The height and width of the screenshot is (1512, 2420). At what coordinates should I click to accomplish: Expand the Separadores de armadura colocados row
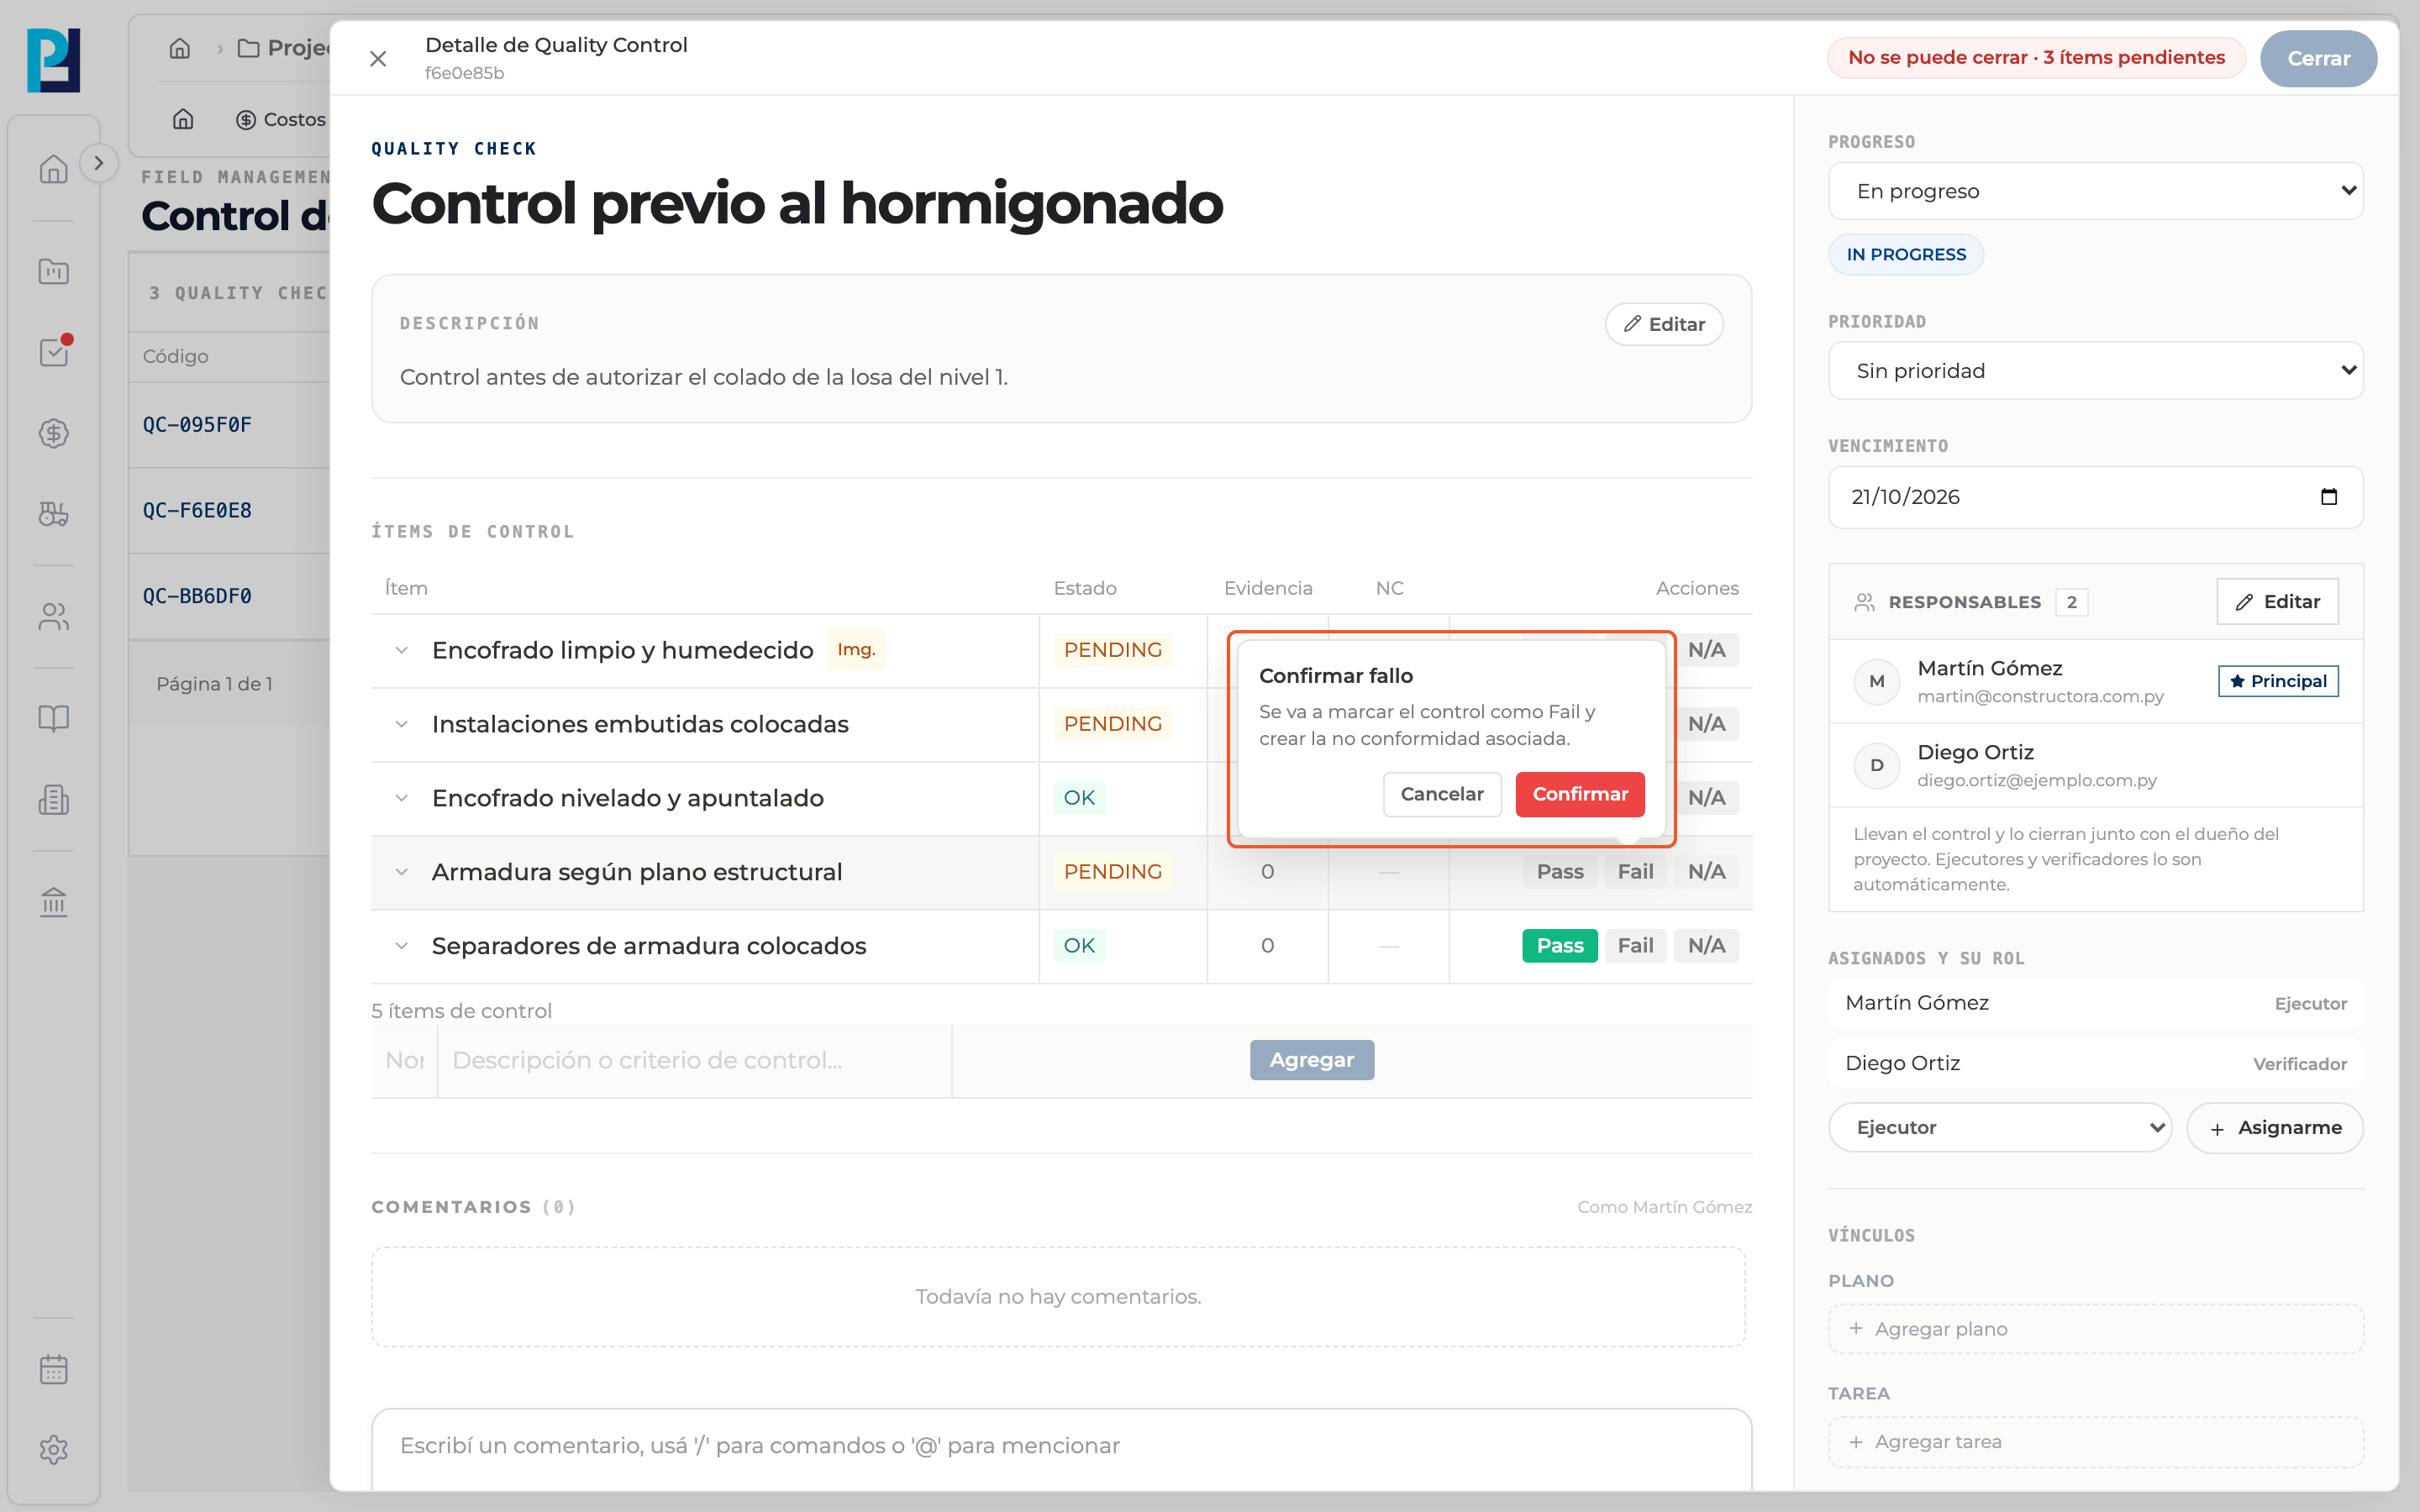click(x=401, y=946)
